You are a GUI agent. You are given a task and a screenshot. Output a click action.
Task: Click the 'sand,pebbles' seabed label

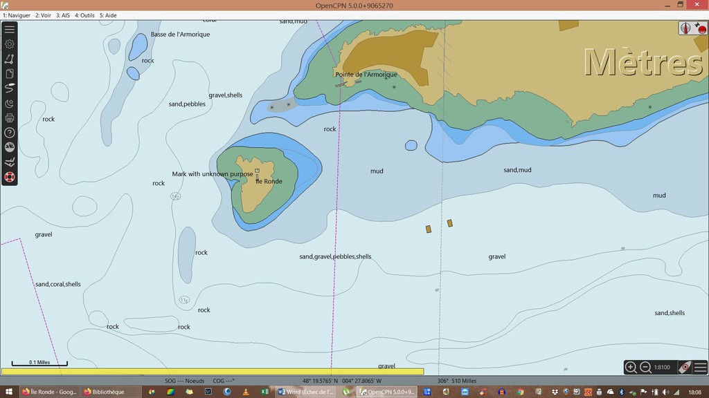(x=187, y=104)
